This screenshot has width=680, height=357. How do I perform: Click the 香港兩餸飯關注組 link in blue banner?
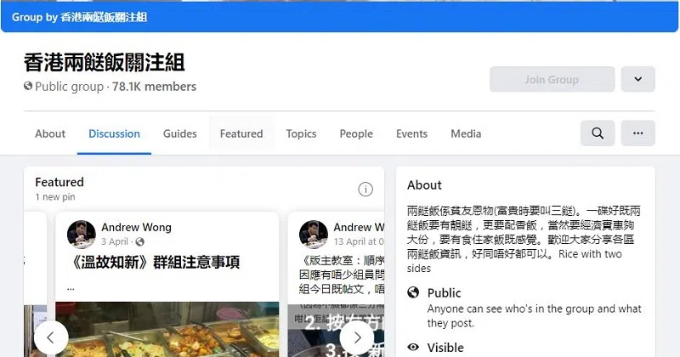104,17
